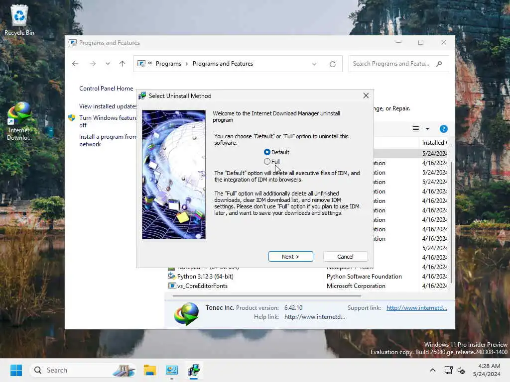Click the Product version value 6.42.10
This screenshot has width=510, height=382.
[x=293, y=307]
